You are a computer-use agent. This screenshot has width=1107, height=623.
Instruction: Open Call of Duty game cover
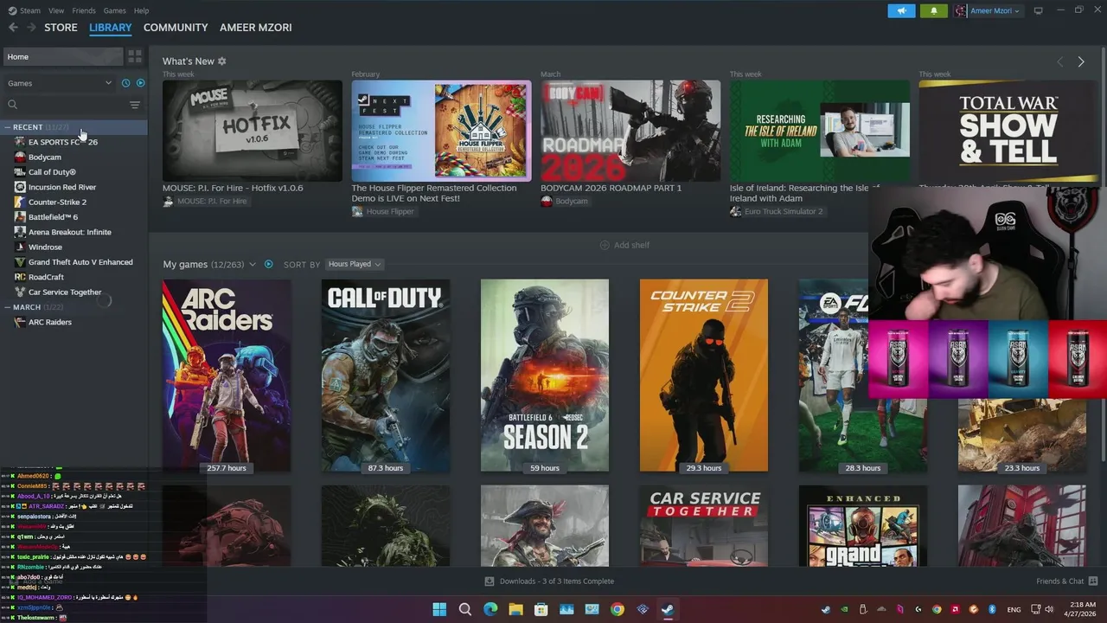tap(386, 376)
